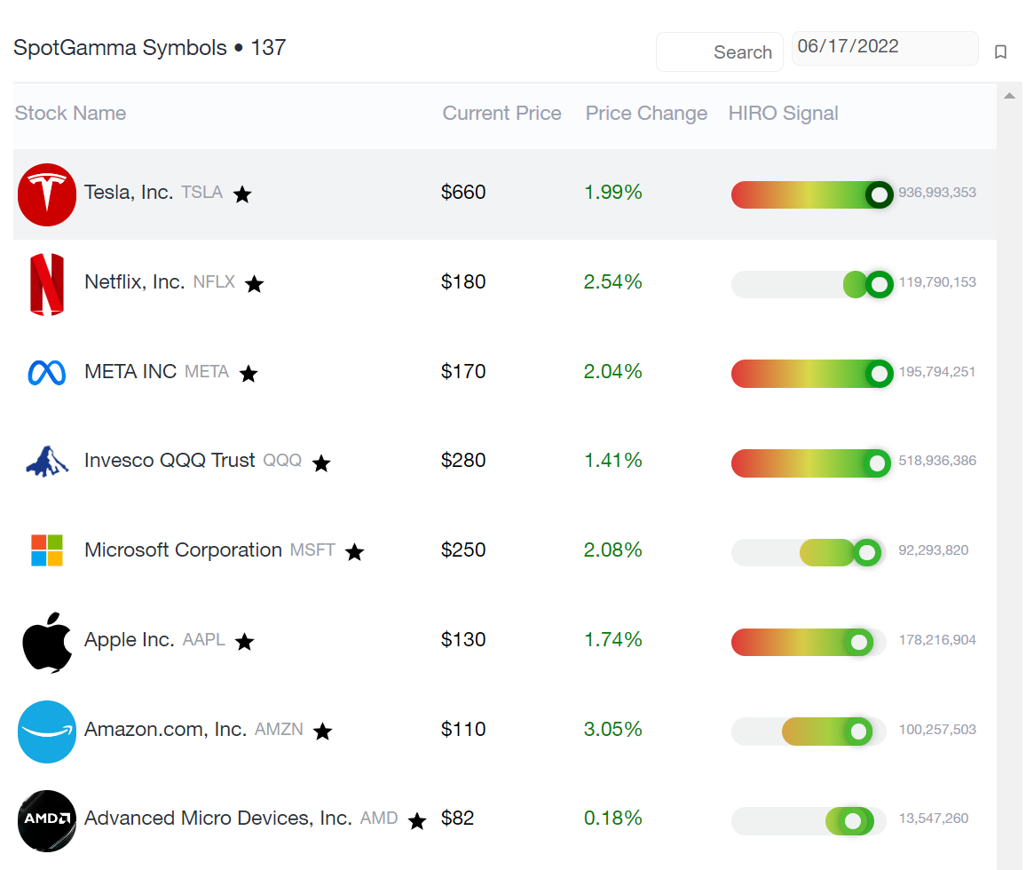Sort by the Stock Name column
This screenshot has height=870, width=1026.
tap(71, 114)
